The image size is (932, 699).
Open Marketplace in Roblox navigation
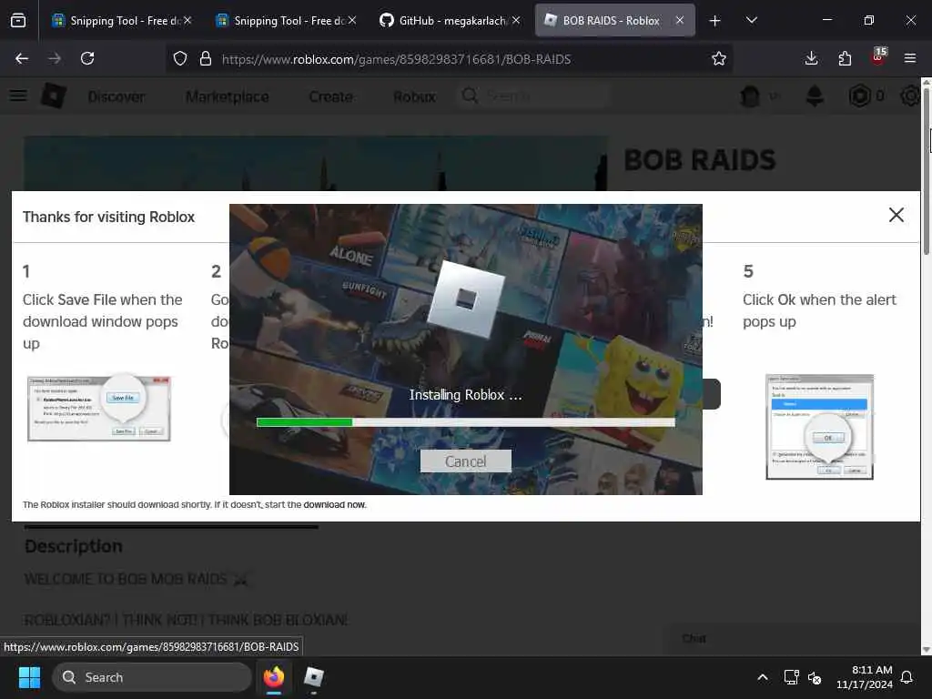[227, 96]
